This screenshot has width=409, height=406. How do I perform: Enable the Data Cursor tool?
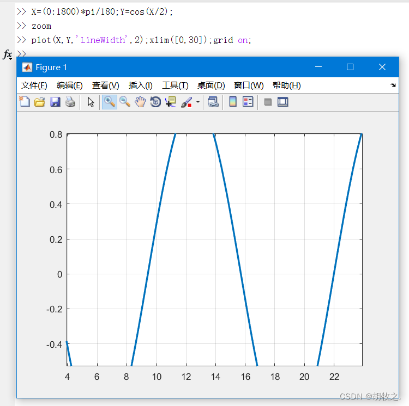pos(171,102)
